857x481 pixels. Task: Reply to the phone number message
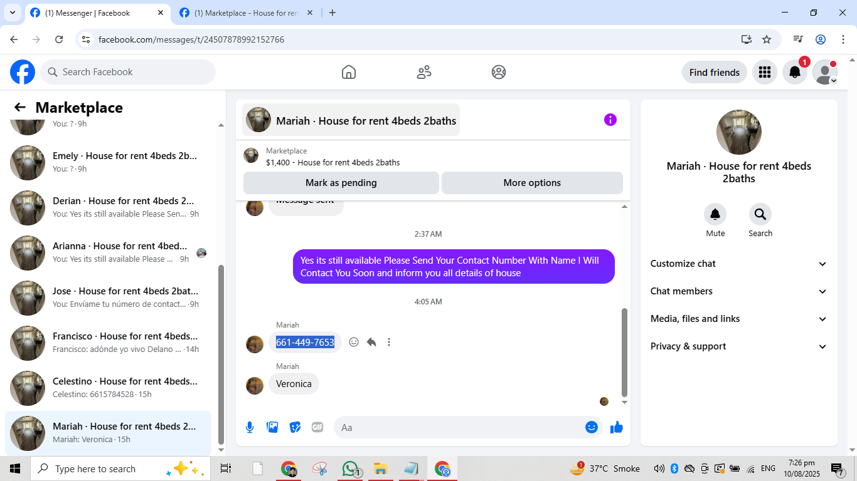[x=371, y=342]
